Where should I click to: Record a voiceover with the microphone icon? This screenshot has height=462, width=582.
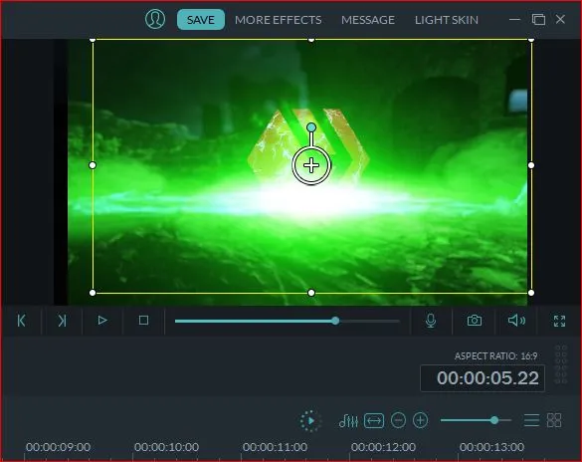[x=431, y=321]
